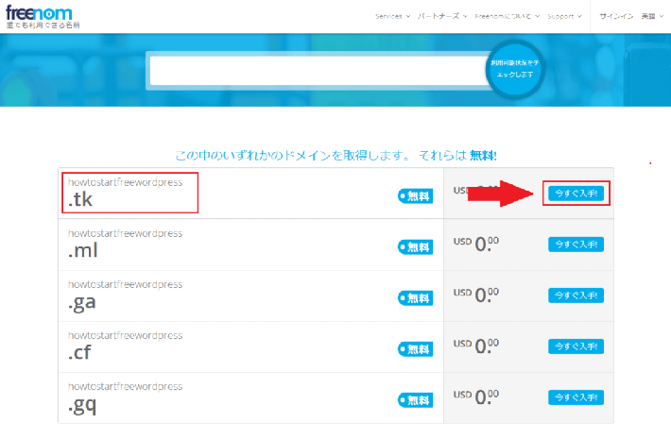The image size is (671, 439).
Task: Click the heading about free domains
Action: (x=335, y=155)
